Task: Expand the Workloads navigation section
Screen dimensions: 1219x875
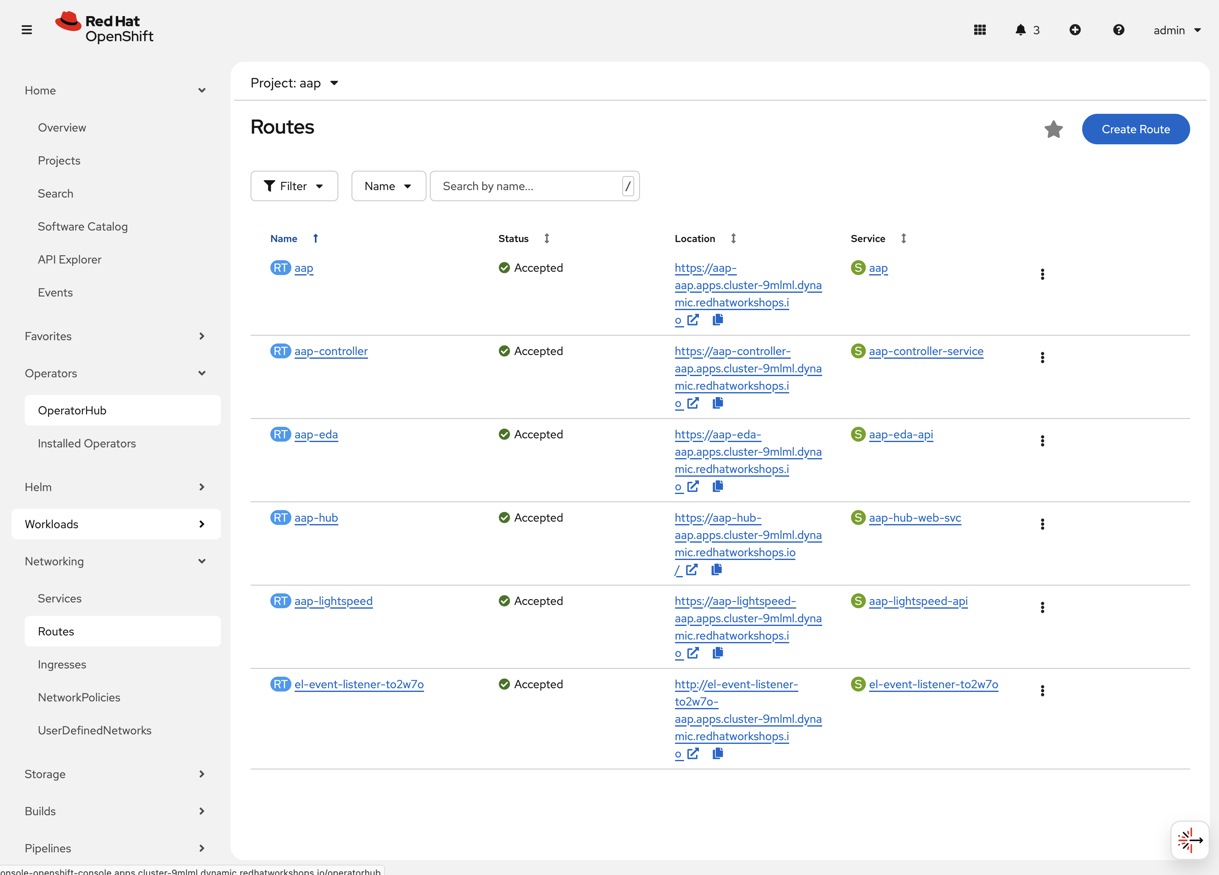Action: [x=115, y=524]
